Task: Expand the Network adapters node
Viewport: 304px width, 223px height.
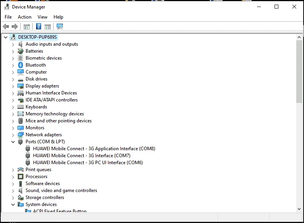Action: coord(13,135)
